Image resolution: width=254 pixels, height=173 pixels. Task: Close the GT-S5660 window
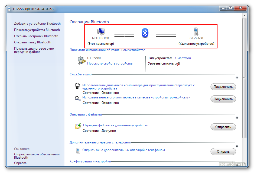click(240, 8)
